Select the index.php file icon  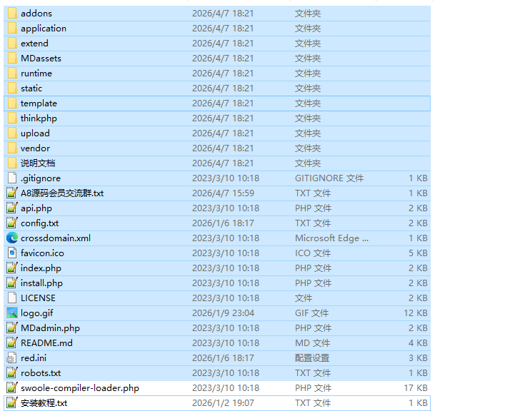(12, 268)
